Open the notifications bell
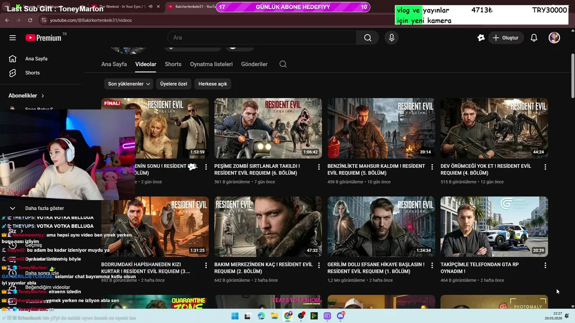575x323 pixels. (x=534, y=38)
